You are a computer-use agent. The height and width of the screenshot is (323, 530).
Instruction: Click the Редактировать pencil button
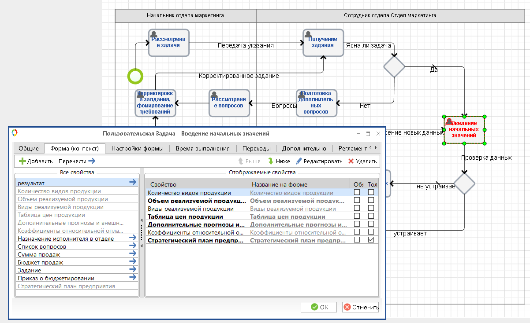(319, 161)
